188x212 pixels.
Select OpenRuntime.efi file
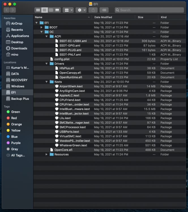[x=110, y=77]
